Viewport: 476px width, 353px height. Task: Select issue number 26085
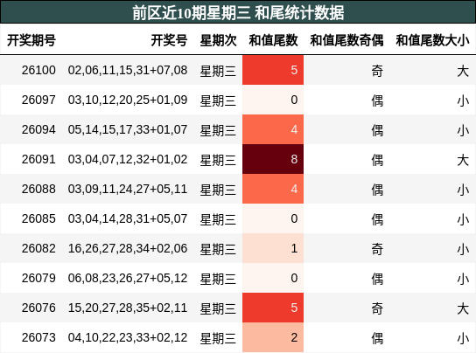(38, 219)
